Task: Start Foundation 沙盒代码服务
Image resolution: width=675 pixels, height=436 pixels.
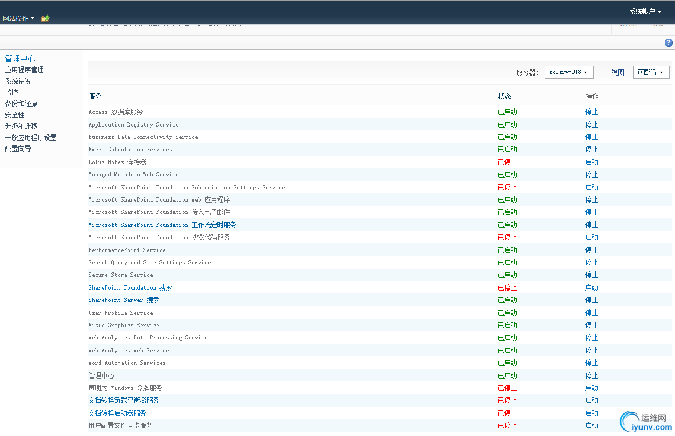Action: [x=591, y=237]
